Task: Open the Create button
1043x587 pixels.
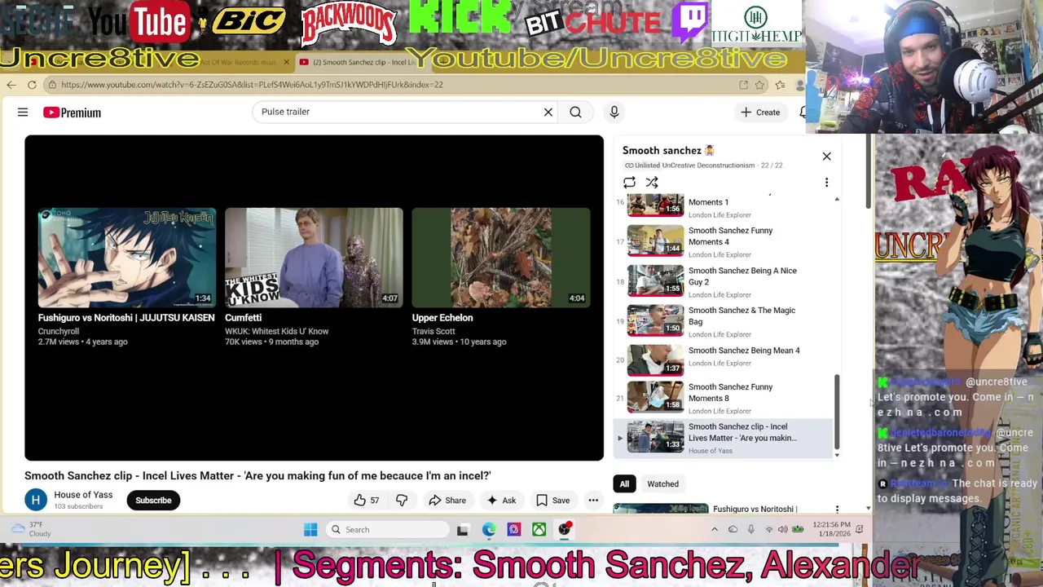Action: [x=760, y=113]
